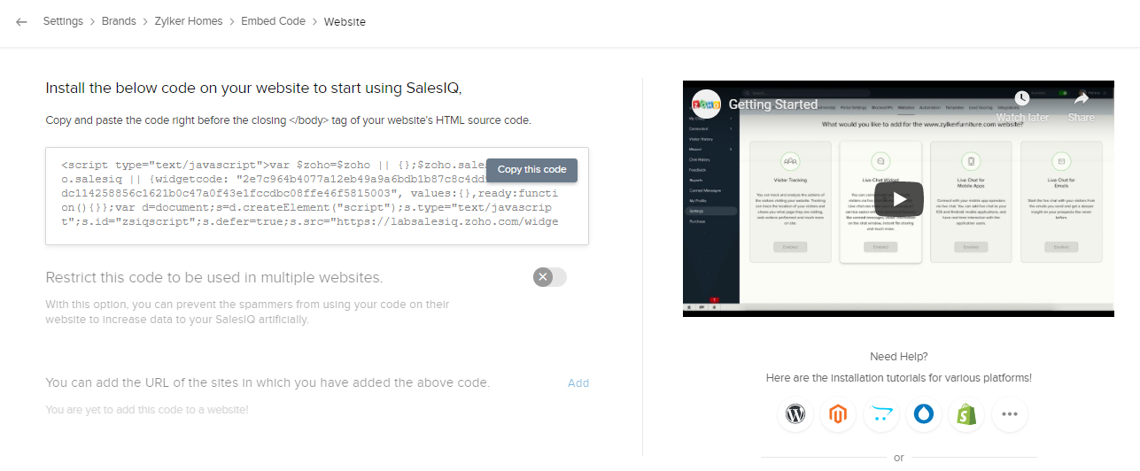The width and height of the screenshot is (1140, 471).
Task: Go back using the left arrow icon
Action: [x=22, y=21]
